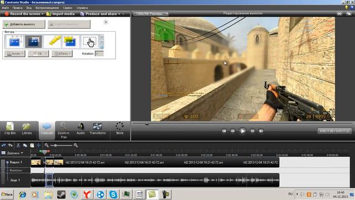355x200 pixels.
Task: Open the Transitions tool tab
Action: 98,129
